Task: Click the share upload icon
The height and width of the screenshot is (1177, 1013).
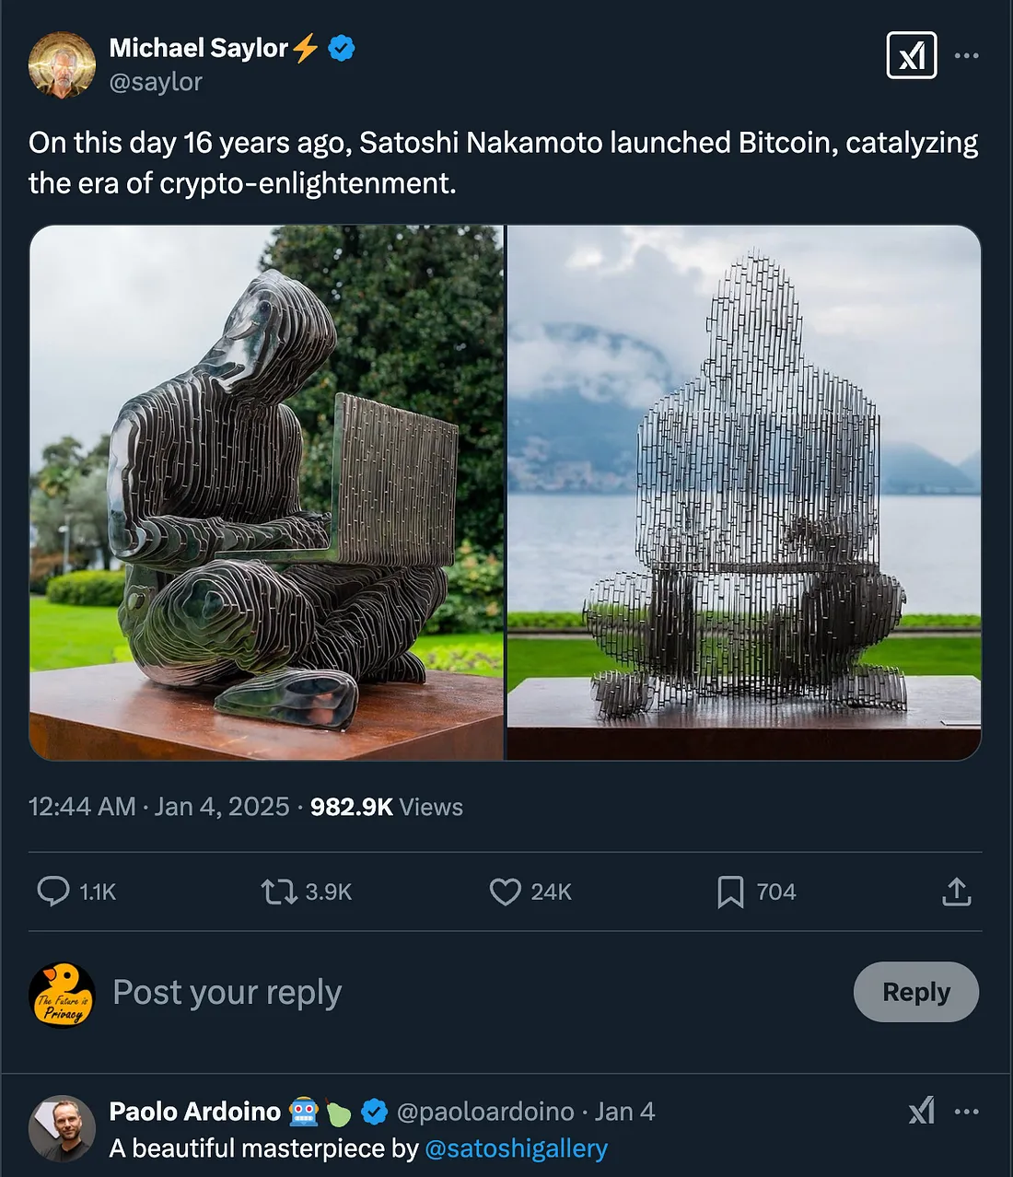Action: [x=957, y=891]
